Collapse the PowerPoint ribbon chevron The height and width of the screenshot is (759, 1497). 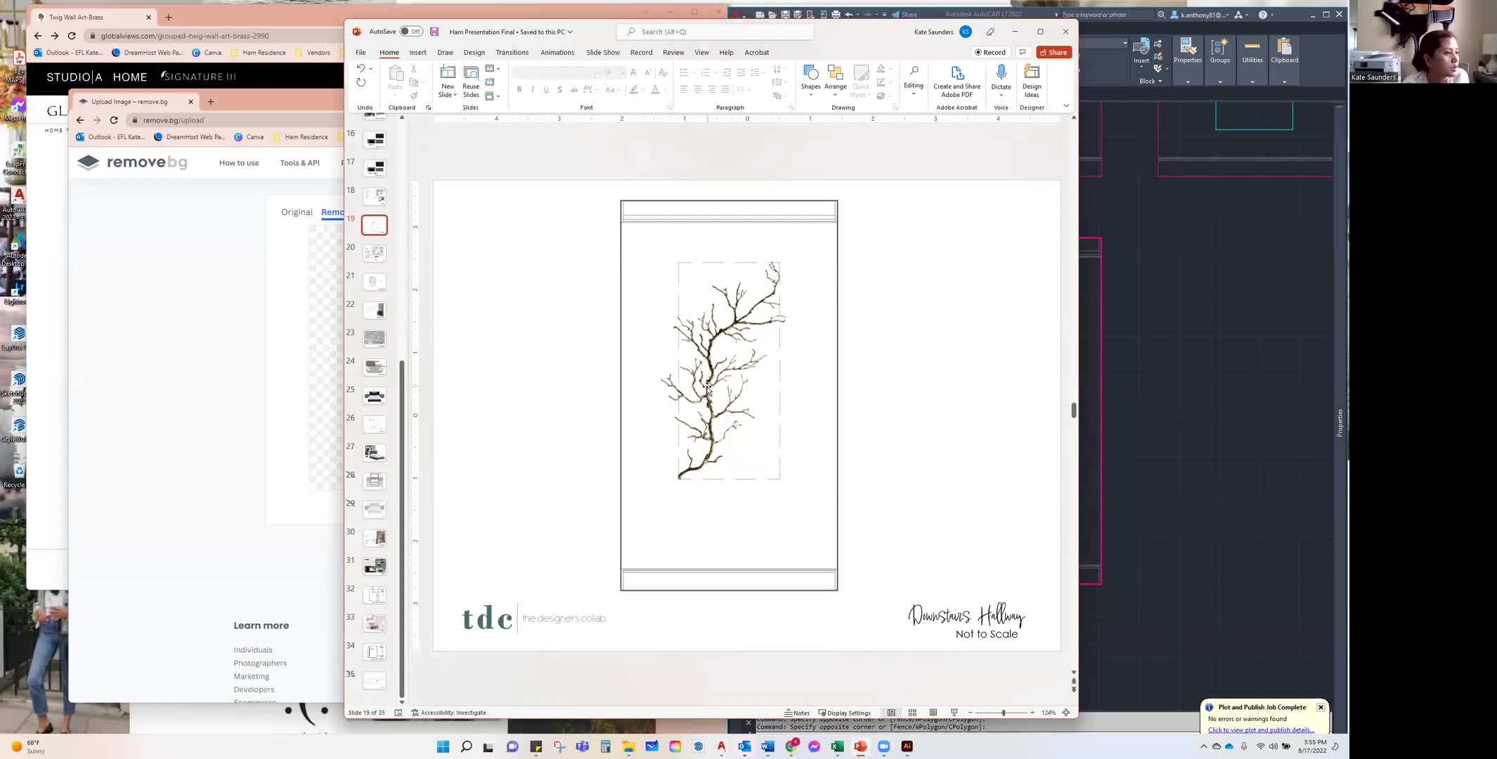click(x=1066, y=105)
